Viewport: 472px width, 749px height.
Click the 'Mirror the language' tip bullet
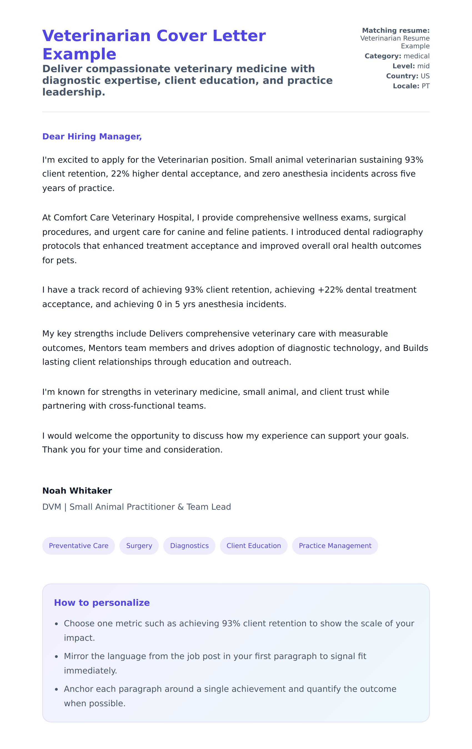coord(215,663)
